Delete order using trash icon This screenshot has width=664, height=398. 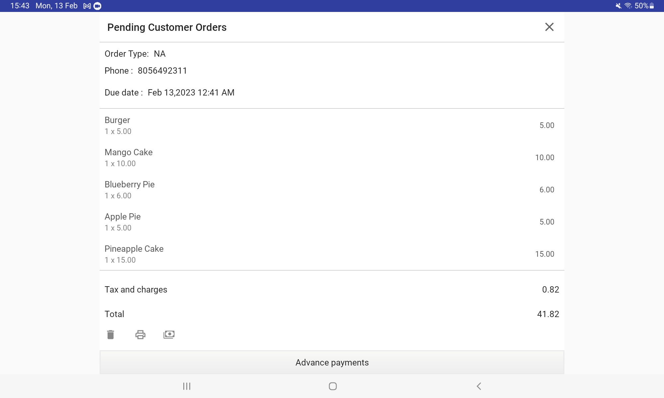coord(111,335)
